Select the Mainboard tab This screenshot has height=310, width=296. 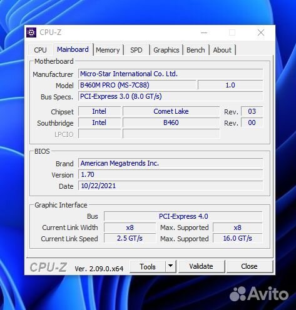tap(73, 49)
